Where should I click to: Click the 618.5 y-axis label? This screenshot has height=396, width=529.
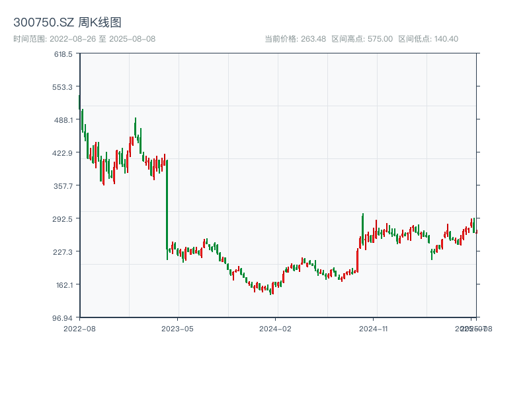63,54
